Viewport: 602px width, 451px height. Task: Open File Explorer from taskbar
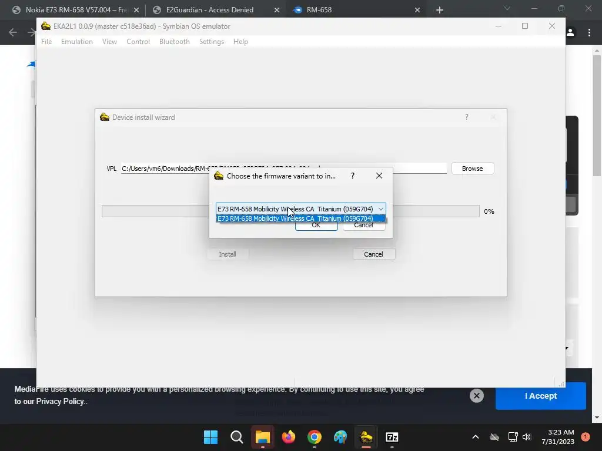[x=263, y=437]
